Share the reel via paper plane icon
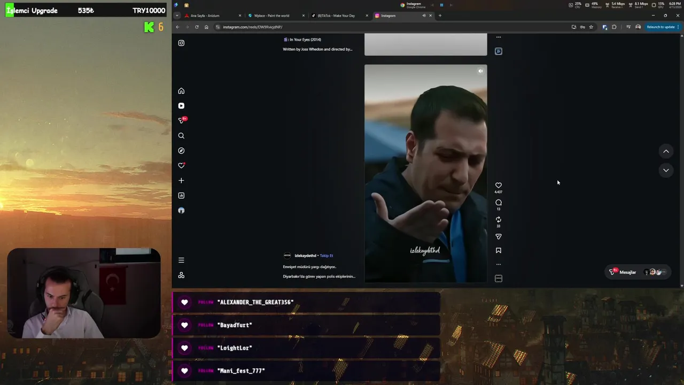This screenshot has width=684, height=385. [499, 237]
